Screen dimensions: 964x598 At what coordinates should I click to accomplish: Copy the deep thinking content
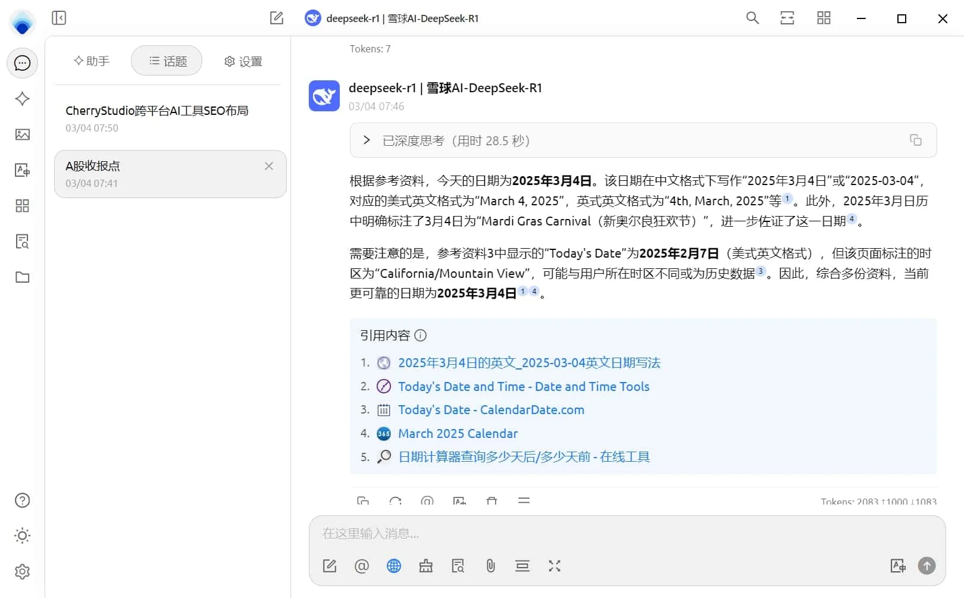[x=916, y=140]
